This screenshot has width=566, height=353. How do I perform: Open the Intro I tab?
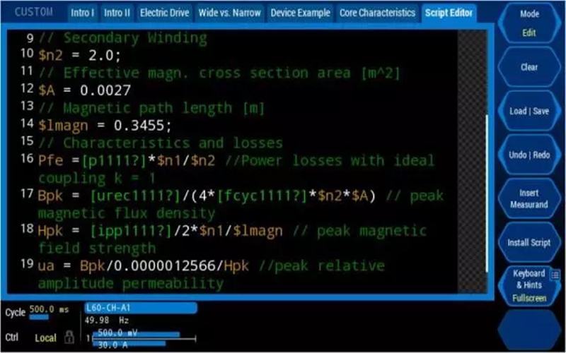coord(82,13)
